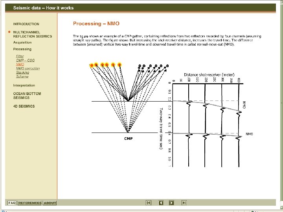This screenshot has width=283, height=212.
Task: Click the 'Processing – NMO' heading
Action: pos(96,24)
